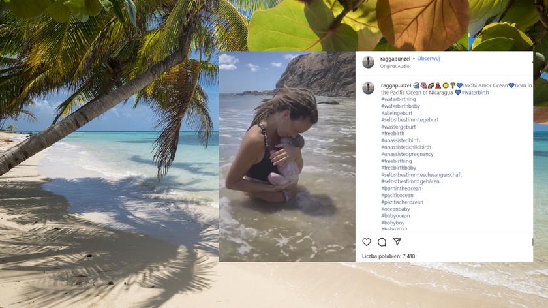Click the avatar beside the caption
Image resolution: width=548 pixels, height=308 pixels.
coord(368,88)
